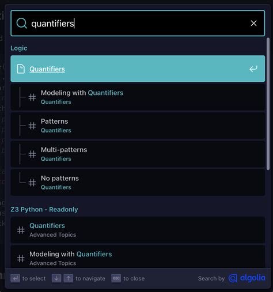Click the results list scrollbar
This screenshot has height=292, width=273.
(268, 104)
